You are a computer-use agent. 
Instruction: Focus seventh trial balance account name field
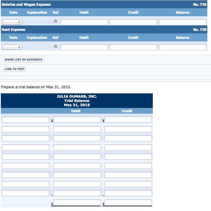coord(26,175)
